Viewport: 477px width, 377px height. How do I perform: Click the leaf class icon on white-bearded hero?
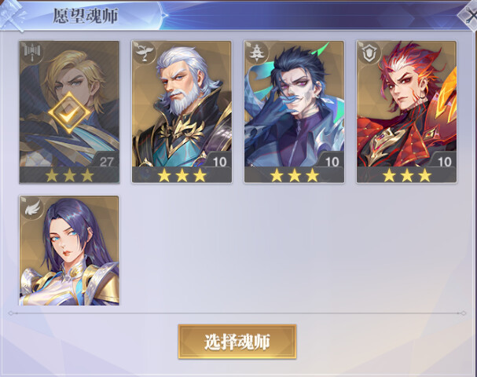144,53
